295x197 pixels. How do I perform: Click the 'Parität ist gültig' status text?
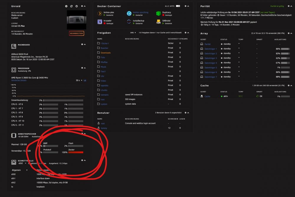click(x=277, y=6)
